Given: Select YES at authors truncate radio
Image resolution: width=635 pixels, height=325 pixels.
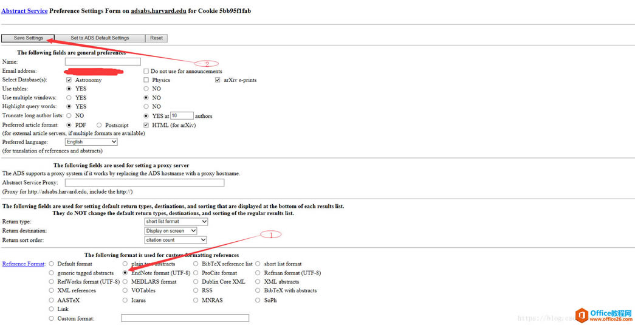Looking at the screenshot, I should click(146, 116).
